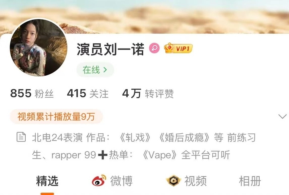Tap the username 演员刘一诺
Viewport: 289px width, 195px height.
pos(110,49)
